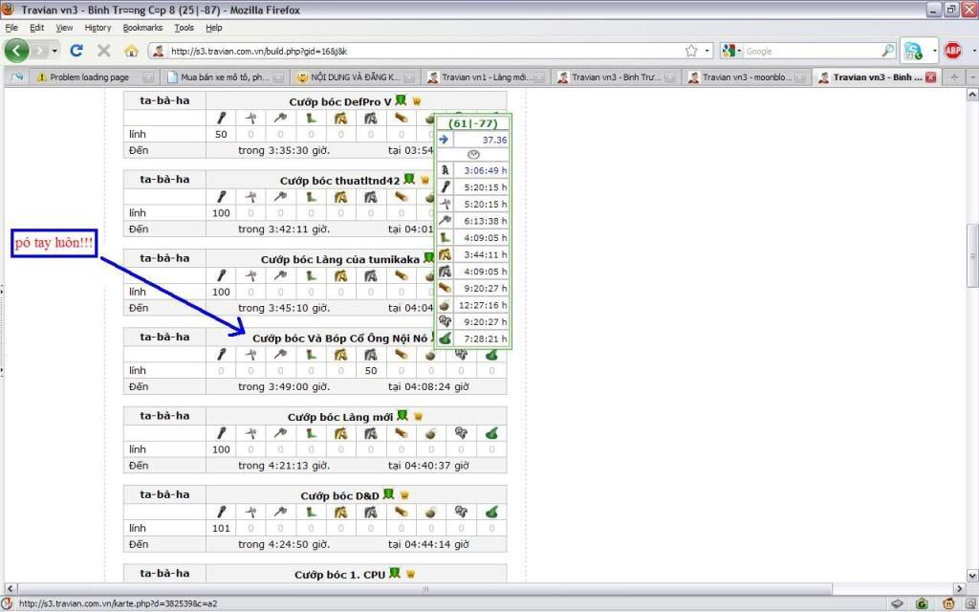
Task: Stop loading with the X toolbar icon
Action: click(103, 51)
